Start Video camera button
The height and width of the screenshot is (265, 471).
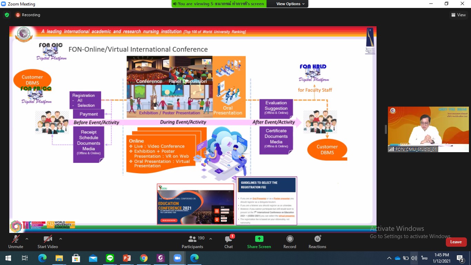click(48, 242)
